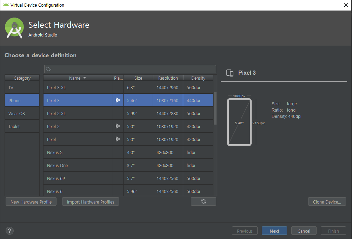Open help via question mark icon
Viewport: 352px width, 239px height.
(9, 231)
